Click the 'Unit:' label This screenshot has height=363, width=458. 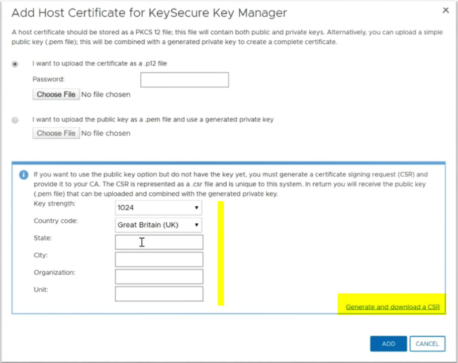41,290
